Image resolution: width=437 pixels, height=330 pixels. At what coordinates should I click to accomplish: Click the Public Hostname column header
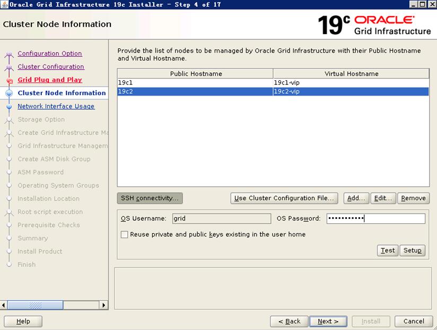195,74
